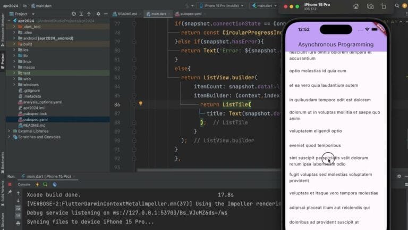Click the green Hot Restart icon

click(45, 185)
